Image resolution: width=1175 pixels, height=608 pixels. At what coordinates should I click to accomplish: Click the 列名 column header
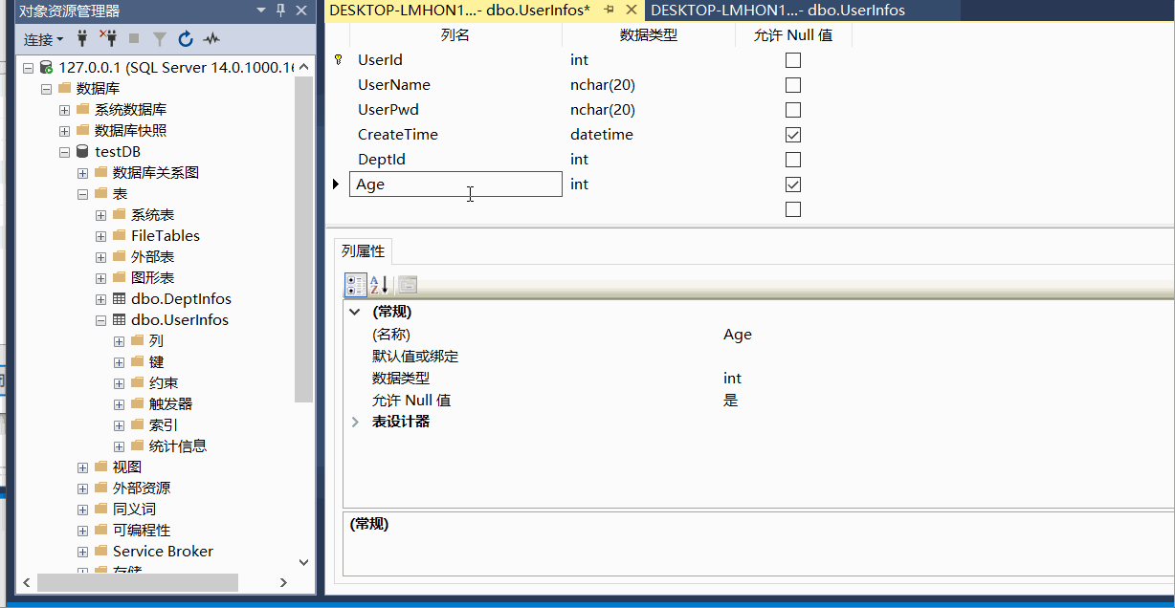coord(455,35)
